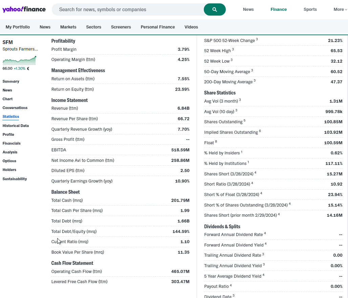Open Personal Finance menu item
The height and width of the screenshot is (298, 348).
158,27
